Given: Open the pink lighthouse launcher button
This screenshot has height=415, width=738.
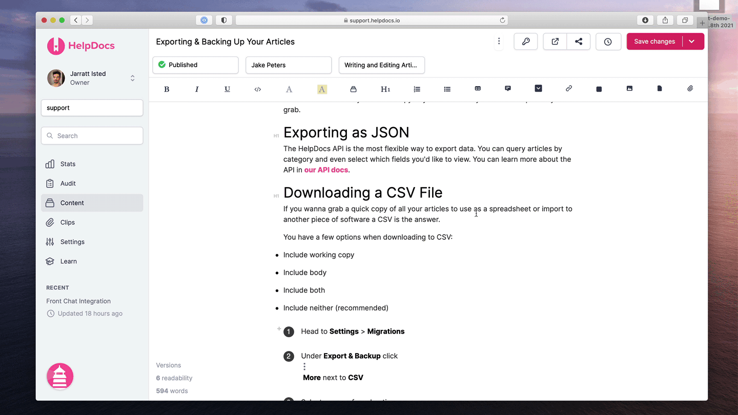Looking at the screenshot, I should click(x=60, y=377).
